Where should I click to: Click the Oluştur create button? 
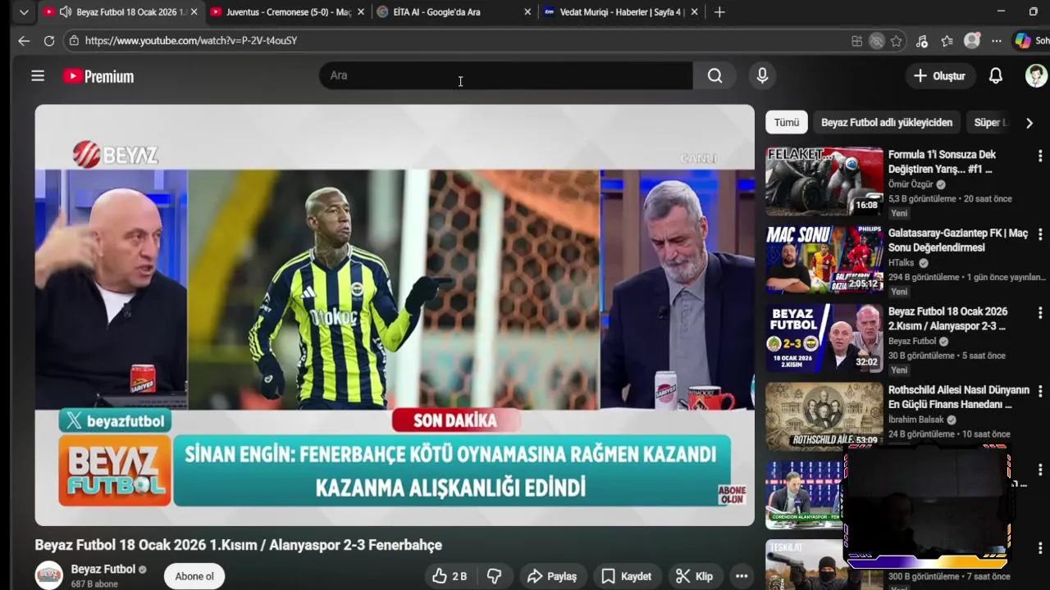940,75
